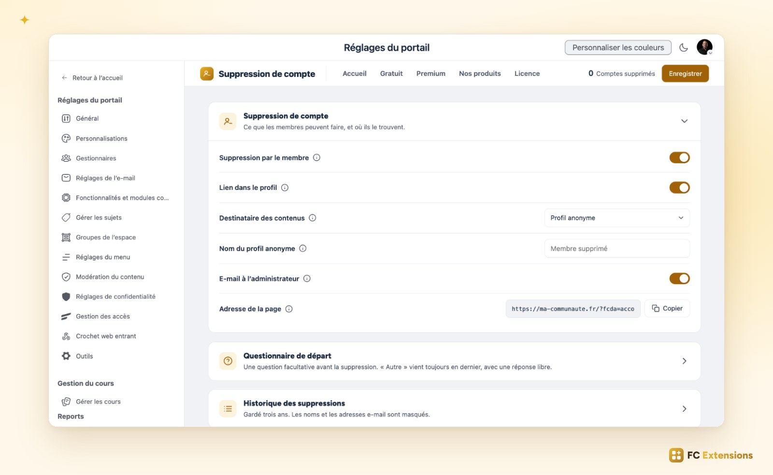Screen dimensions: 773x475
Task: Click info icon beside Nom du profil anonyme
Action: [303, 248]
